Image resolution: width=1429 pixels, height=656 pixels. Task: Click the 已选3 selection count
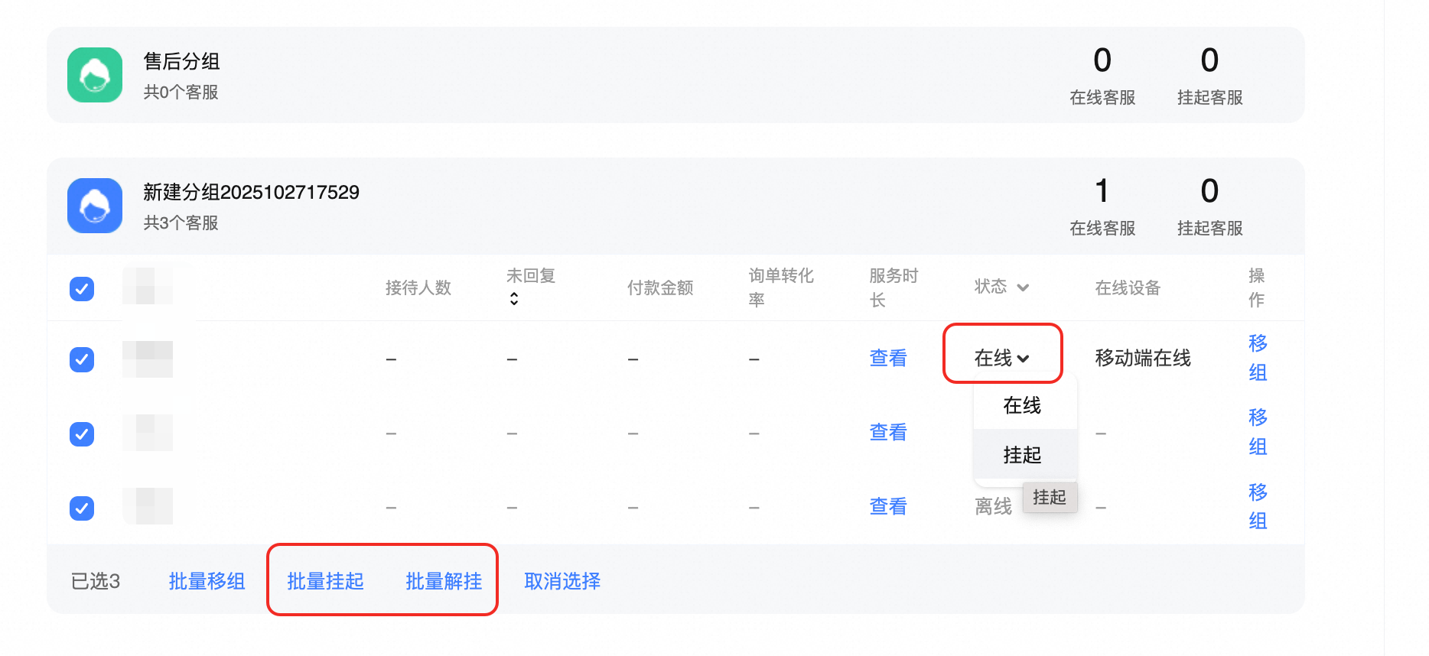click(x=96, y=581)
